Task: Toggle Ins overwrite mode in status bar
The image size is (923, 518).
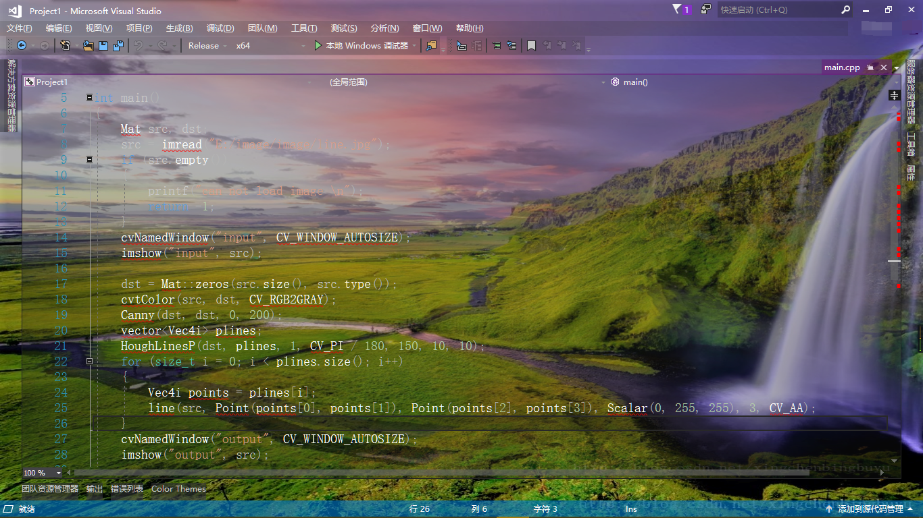Action: (x=631, y=509)
